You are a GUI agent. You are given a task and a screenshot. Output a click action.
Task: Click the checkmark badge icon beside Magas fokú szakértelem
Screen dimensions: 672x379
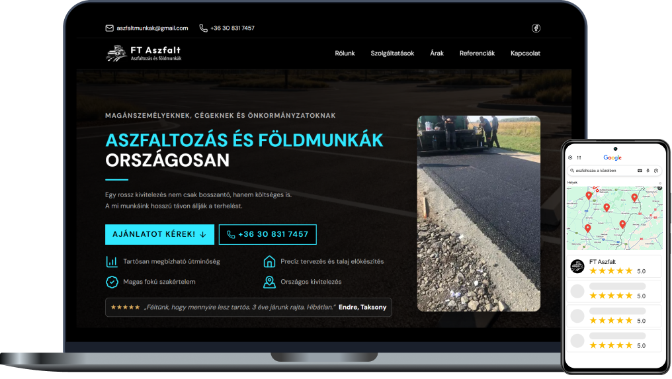coord(112,282)
